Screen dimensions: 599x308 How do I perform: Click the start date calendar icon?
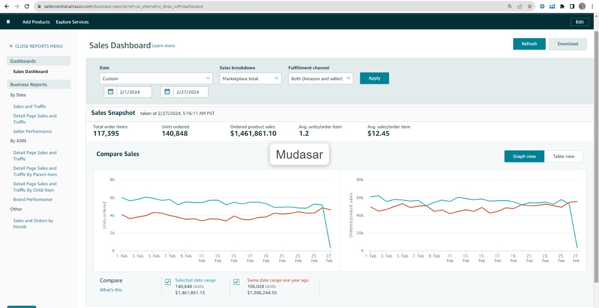point(110,92)
